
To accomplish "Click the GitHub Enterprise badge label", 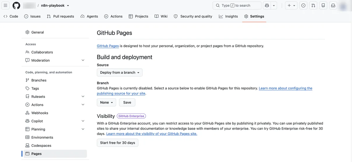I will click(131, 116).
